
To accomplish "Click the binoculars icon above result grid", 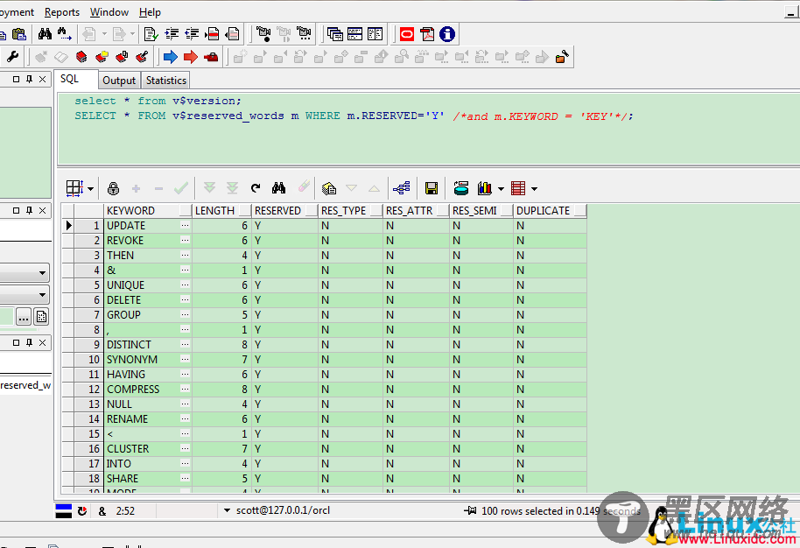I will click(x=279, y=188).
